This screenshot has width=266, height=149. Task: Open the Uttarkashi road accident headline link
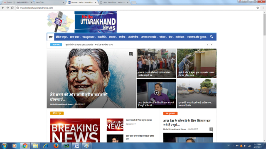pos(139,120)
